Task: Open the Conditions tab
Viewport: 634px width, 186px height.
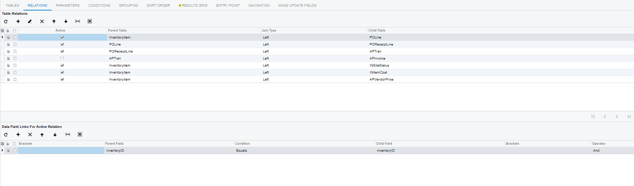Action: [x=99, y=6]
